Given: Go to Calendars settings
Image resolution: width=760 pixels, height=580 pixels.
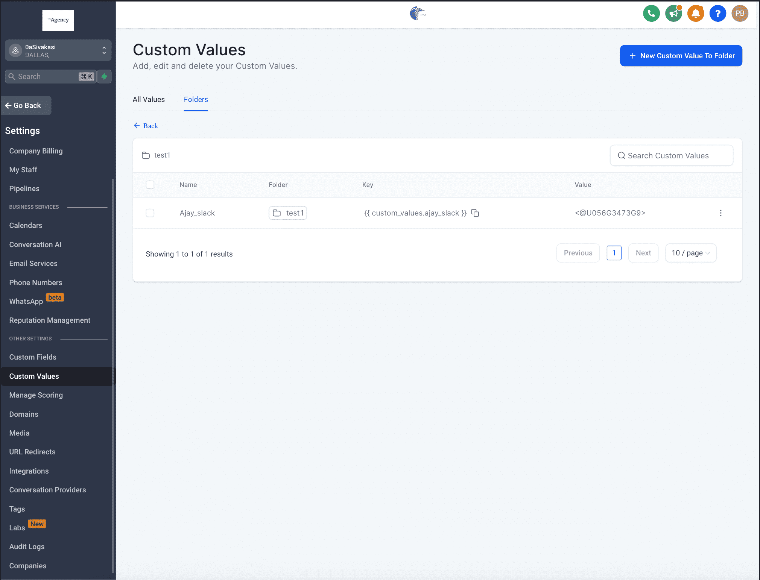Looking at the screenshot, I should point(26,226).
